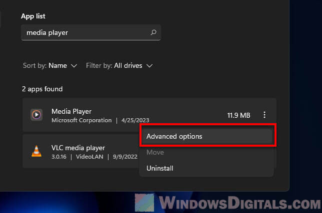Screen dimensions: 322x213
Task: Click the VLC media player app name
Action: click(78, 148)
